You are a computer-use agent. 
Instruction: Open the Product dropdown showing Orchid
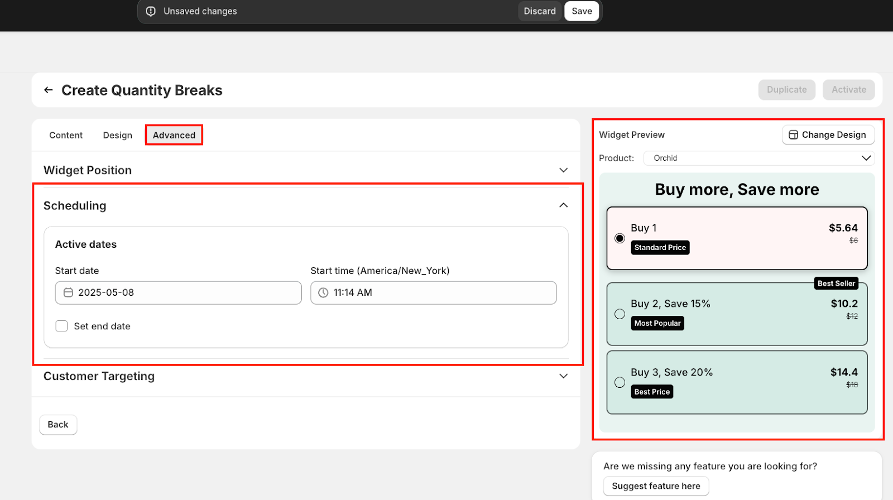tap(758, 158)
